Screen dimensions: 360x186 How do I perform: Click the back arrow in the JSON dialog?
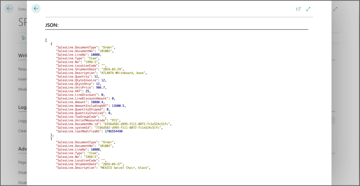pyautogui.click(x=36, y=9)
